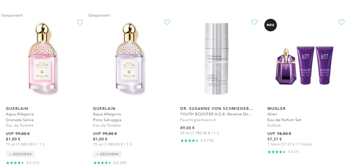This screenshot has width=350, height=168.
Task: Open Dr. Susanne von Schmiedeb... brand link
Action: (216, 108)
